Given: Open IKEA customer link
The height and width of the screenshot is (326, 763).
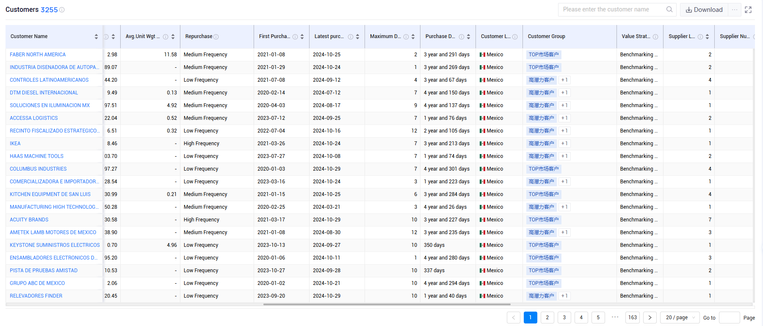Looking at the screenshot, I should [15, 144].
